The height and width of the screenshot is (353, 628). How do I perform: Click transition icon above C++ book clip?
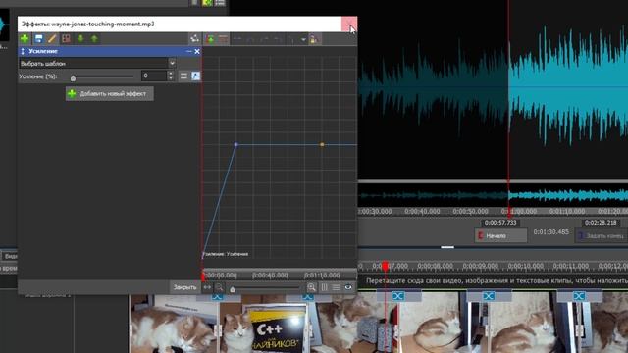coord(307,297)
